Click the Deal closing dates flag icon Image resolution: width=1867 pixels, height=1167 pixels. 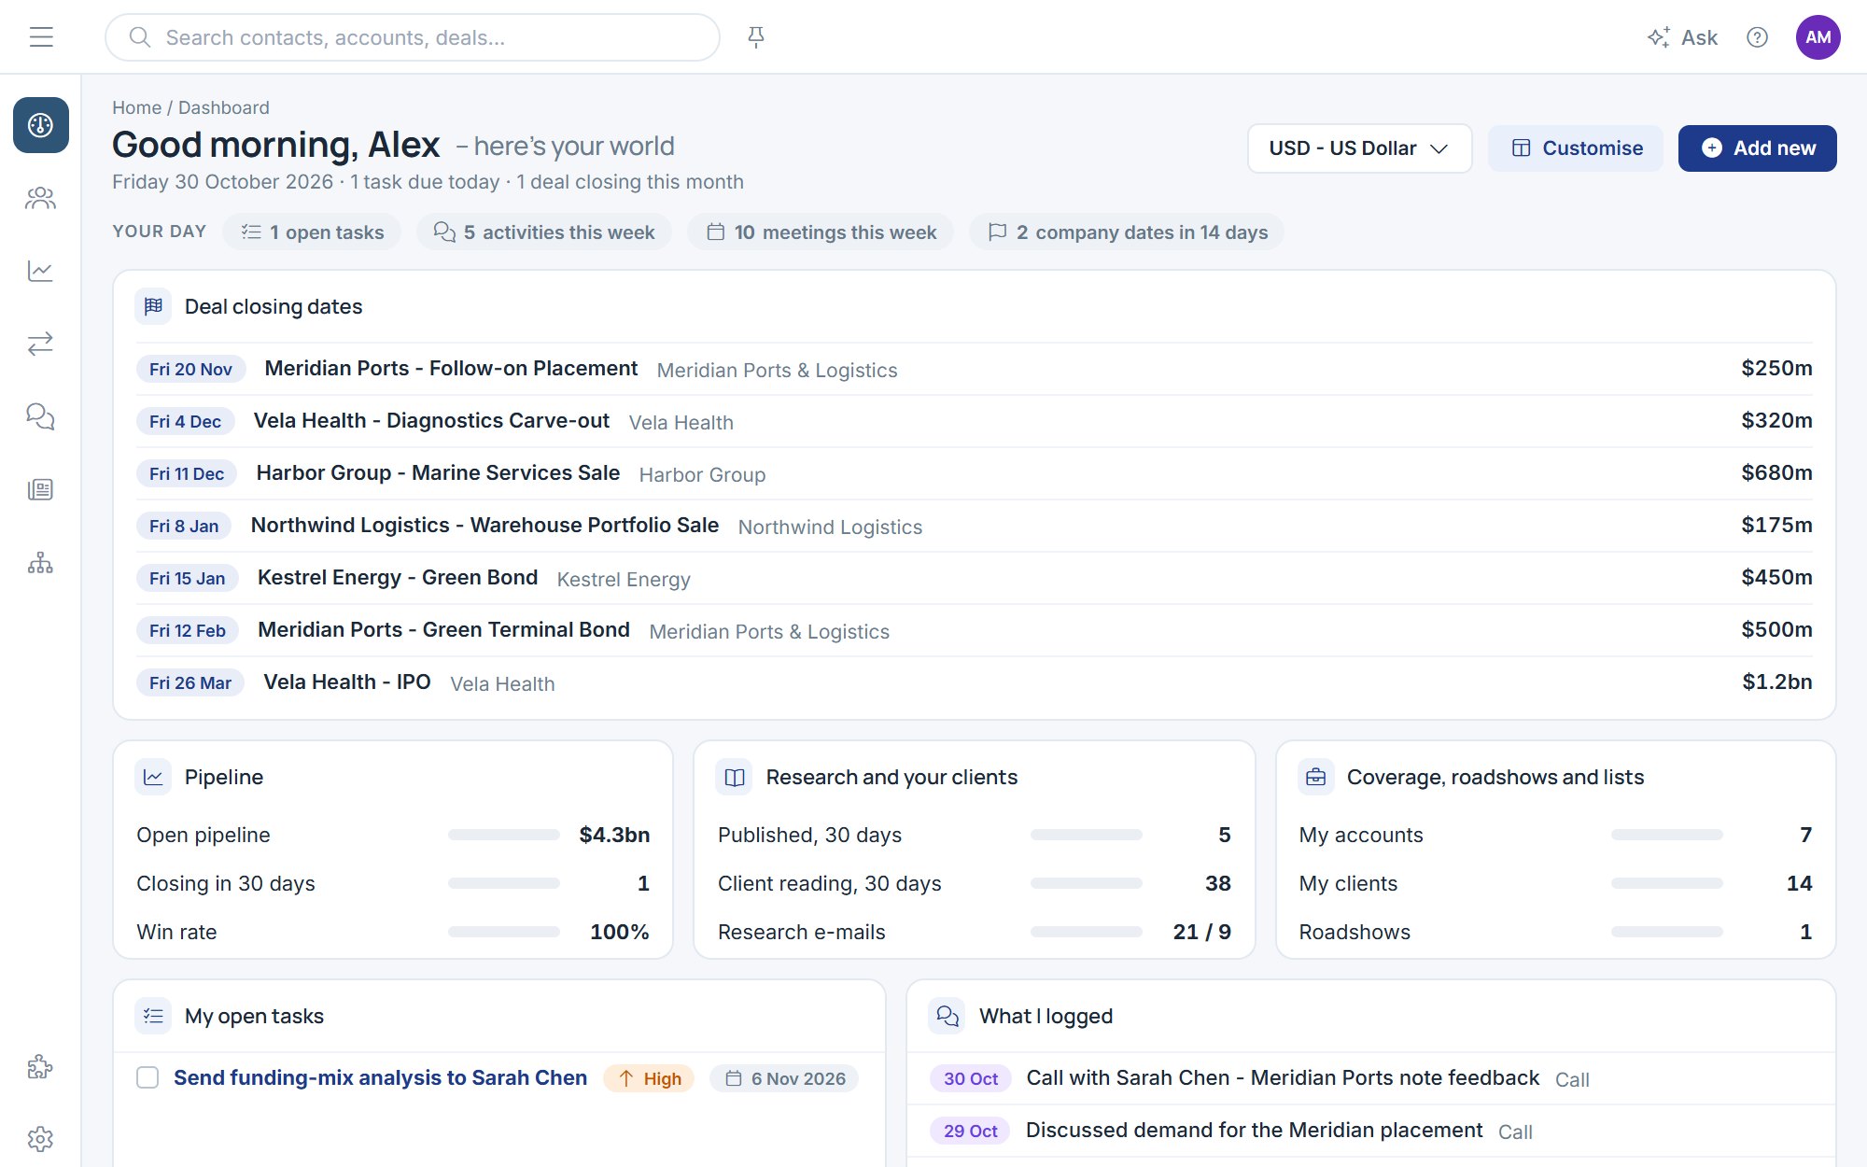[x=154, y=306]
